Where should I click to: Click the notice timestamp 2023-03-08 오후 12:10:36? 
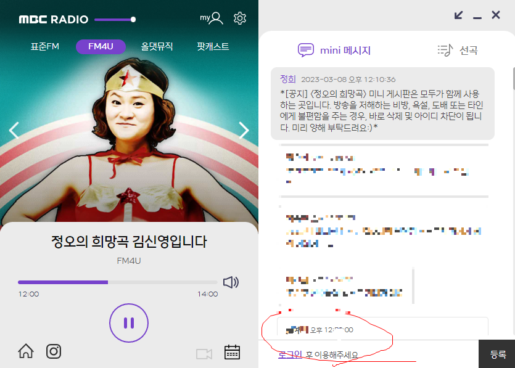(348, 80)
